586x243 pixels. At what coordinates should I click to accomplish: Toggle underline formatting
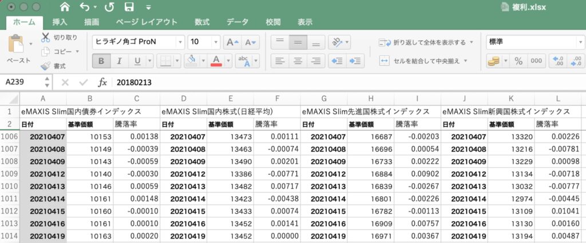(x=137, y=60)
